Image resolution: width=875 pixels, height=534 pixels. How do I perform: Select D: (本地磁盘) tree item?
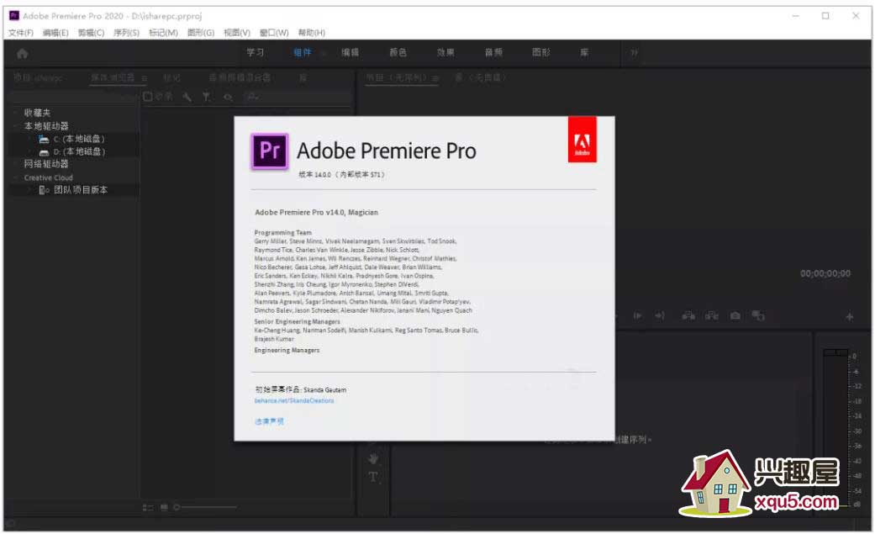point(79,152)
